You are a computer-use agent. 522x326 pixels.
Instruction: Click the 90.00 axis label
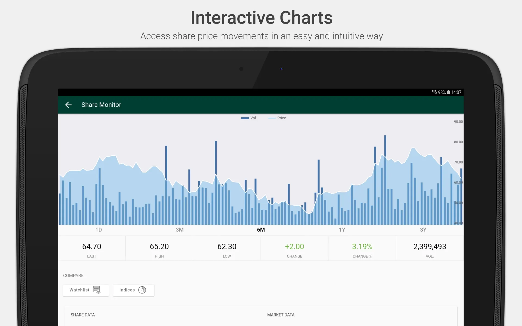point(458,122)
